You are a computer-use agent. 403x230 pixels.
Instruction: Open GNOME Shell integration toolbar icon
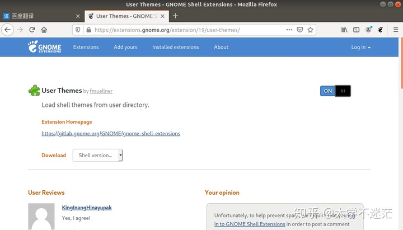[381, 30]
